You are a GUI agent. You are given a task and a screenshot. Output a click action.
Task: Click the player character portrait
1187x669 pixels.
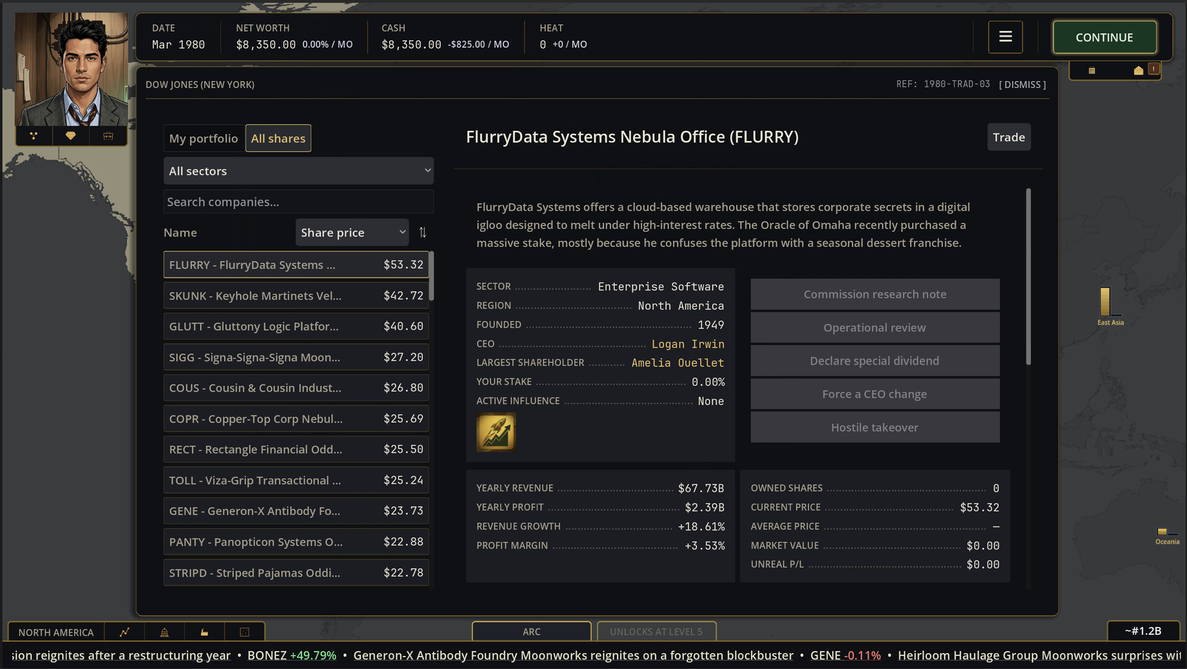(71, 69)
